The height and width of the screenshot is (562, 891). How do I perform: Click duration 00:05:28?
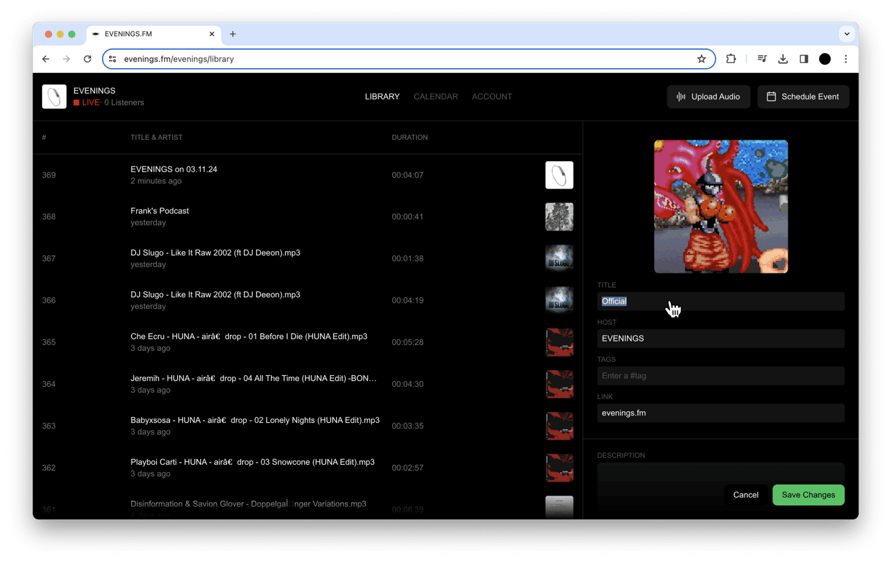[407, 342]
